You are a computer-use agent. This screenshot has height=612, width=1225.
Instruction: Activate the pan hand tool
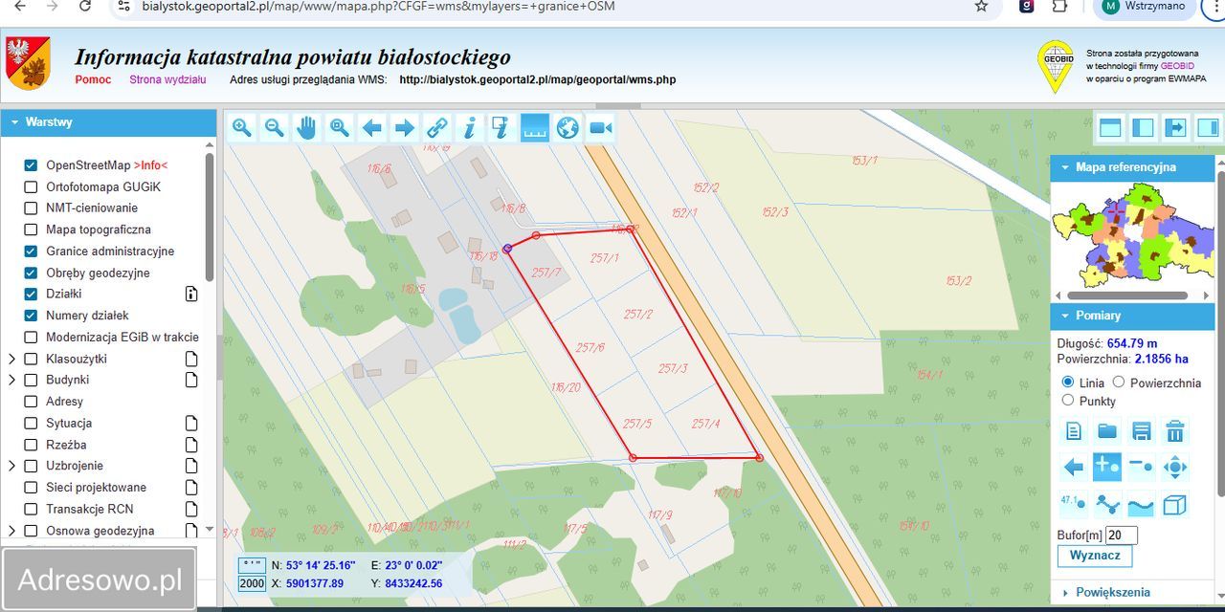coord(306,127)
